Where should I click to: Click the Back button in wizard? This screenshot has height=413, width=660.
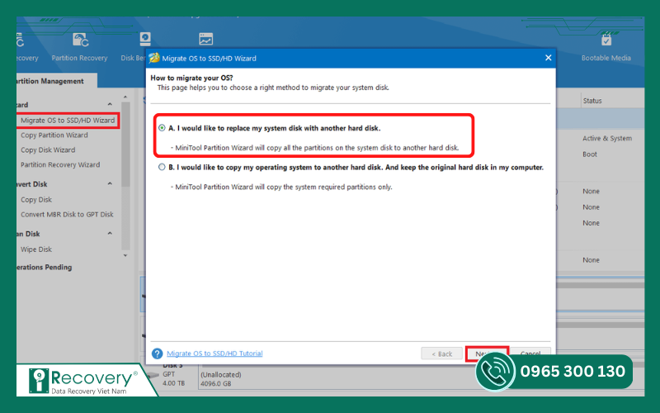coord(441,354)
